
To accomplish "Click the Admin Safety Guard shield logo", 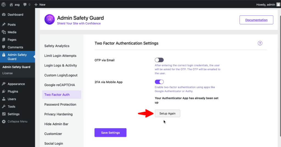I will (50, 20).
